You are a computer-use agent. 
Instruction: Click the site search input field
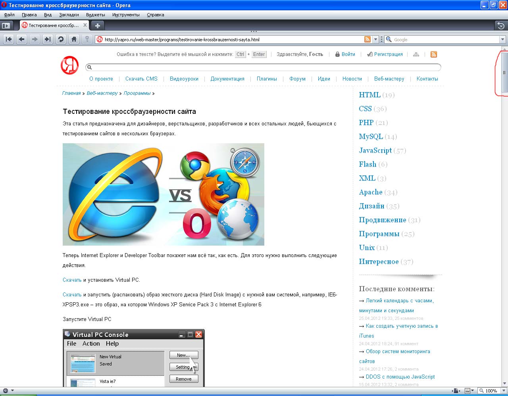coord(264,67)
